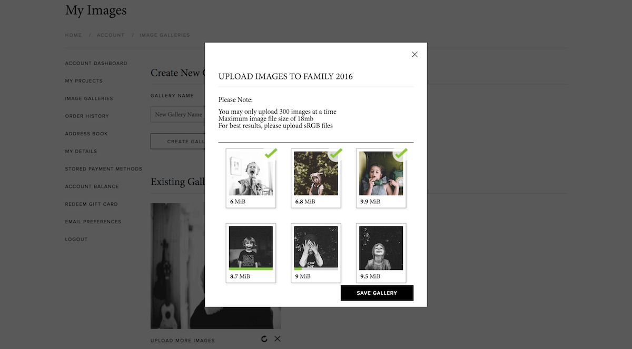The height and width of the screenshot is (349, 632).
Task: Save the gallery
Action: coord(377,293)
